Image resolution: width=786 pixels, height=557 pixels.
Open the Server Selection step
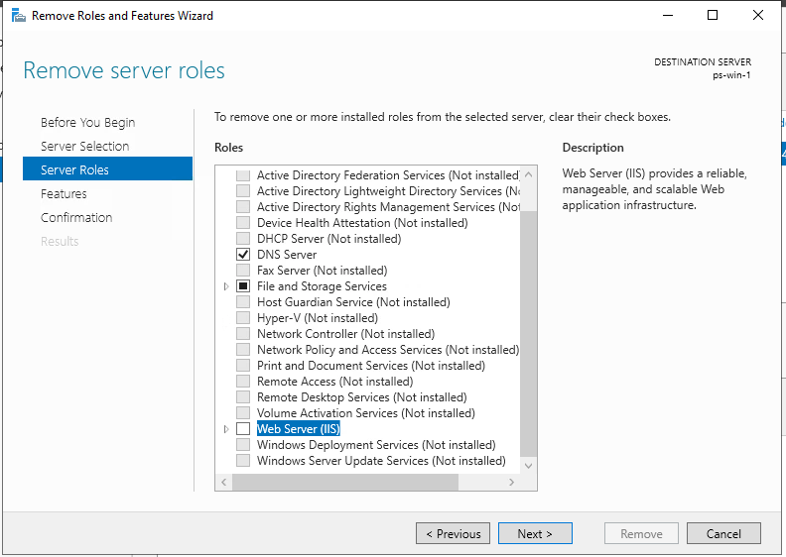pyautogui.click(x=84, y=146)
